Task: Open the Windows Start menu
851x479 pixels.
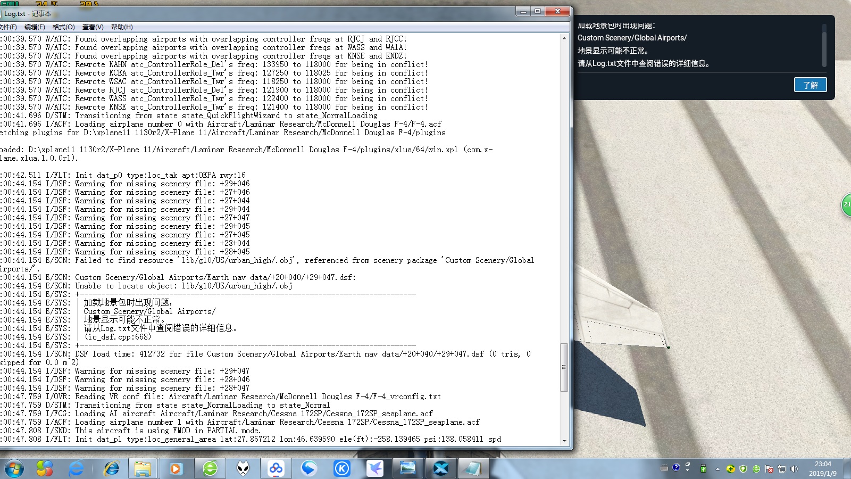Action: pos(14,468)
